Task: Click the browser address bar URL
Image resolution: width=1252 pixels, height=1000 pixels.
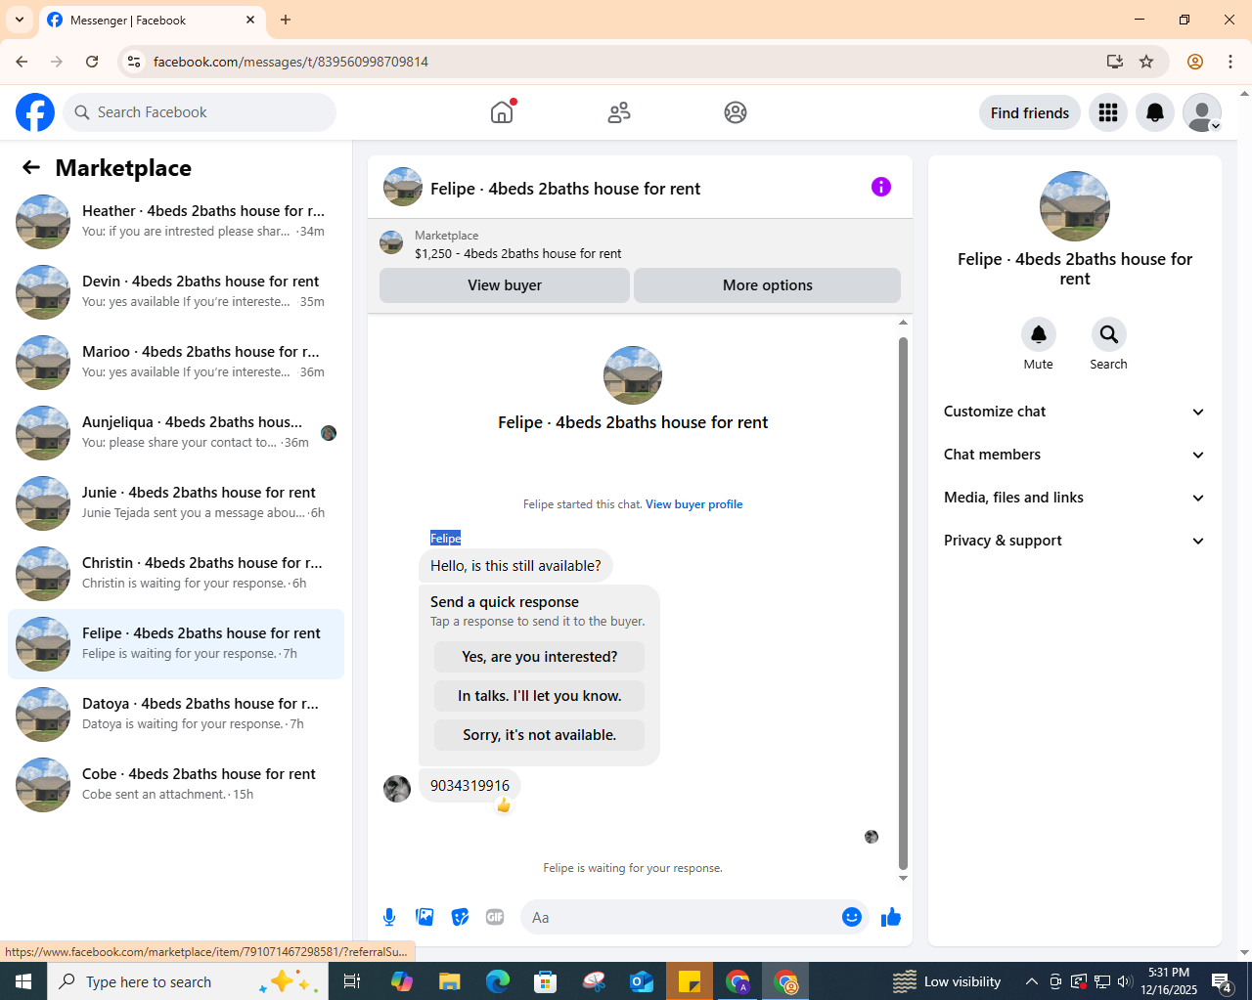Action: coord(291,62)
